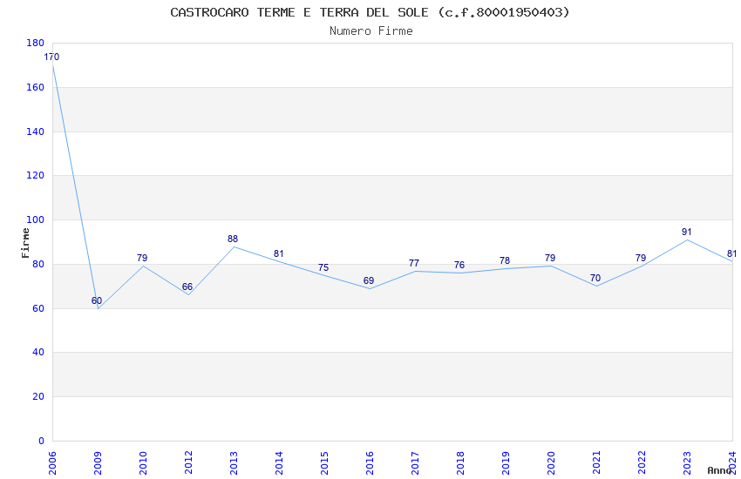Click the data label 170 for 2006
This screenshot has width=741, height=479.
(x=51, y=57)
